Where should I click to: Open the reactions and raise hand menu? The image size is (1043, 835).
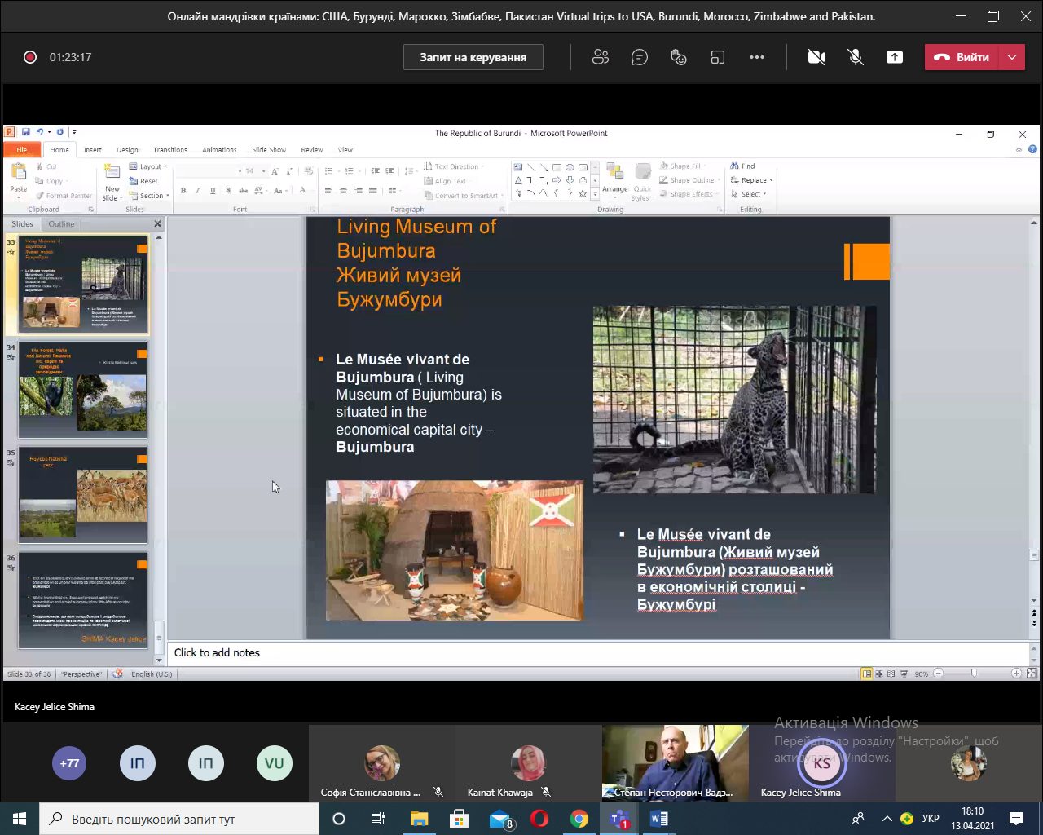coord(678,57)
